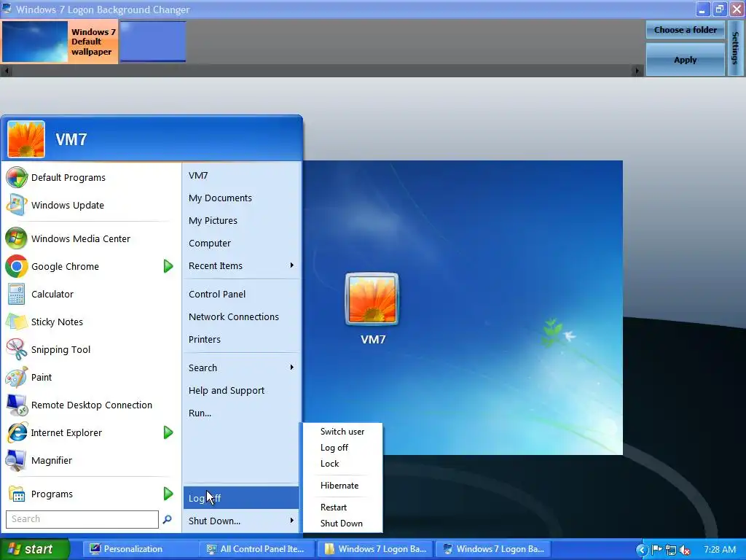Image resolution: width=746 pixels, height=560 pixels.
Task: Open Remote Desktop Connection icon
Action: click(x=17, y=405)
